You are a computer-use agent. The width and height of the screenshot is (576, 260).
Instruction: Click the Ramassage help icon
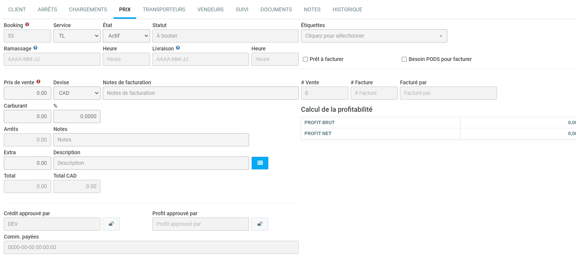35,48
